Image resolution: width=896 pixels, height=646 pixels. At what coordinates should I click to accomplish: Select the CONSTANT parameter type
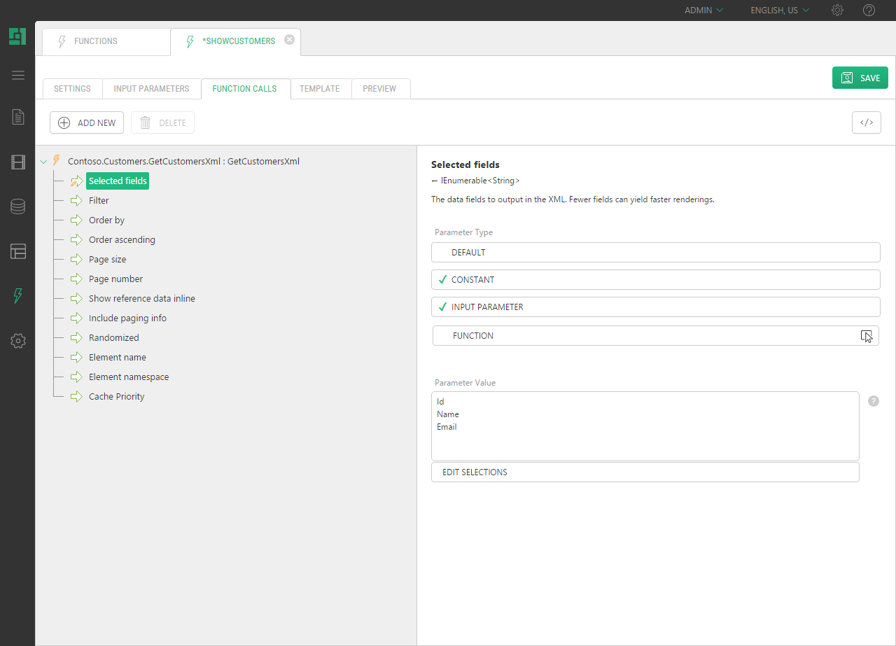click(655, 280)
